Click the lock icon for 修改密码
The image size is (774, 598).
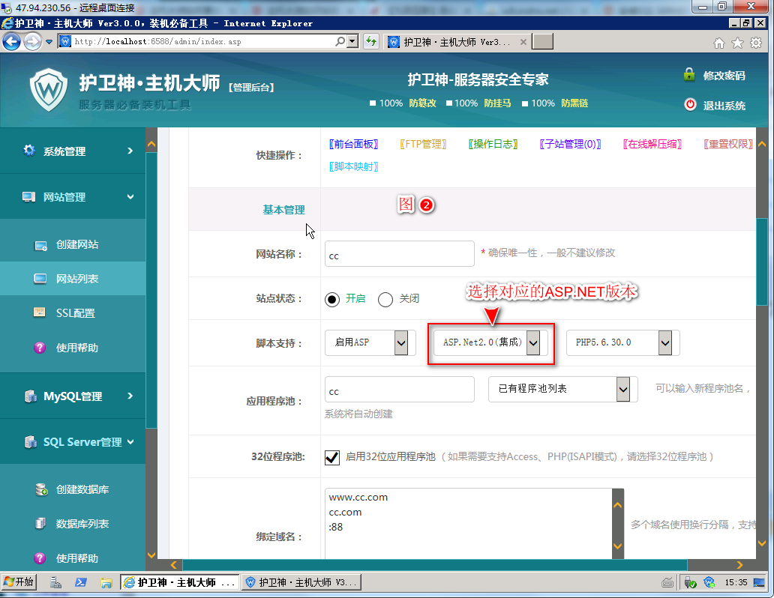point(689,75)
